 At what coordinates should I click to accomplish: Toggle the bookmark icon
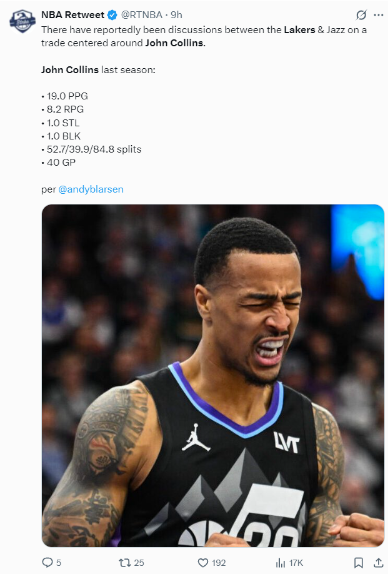(x=359, y=563)
